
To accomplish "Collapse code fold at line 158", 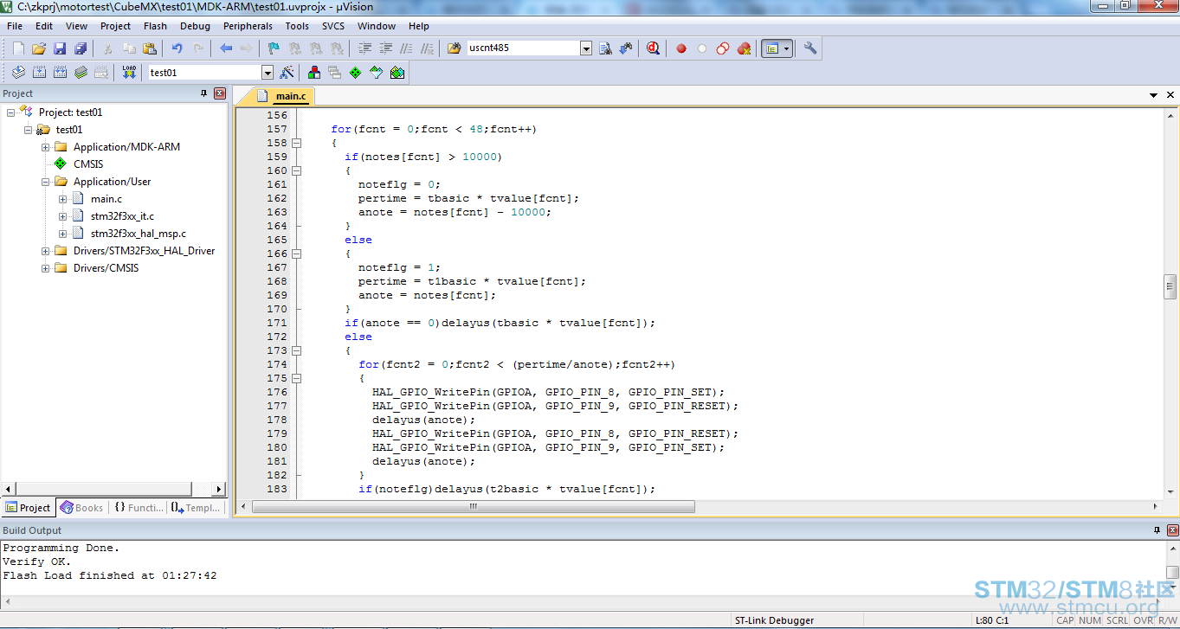I will [296, 143].
